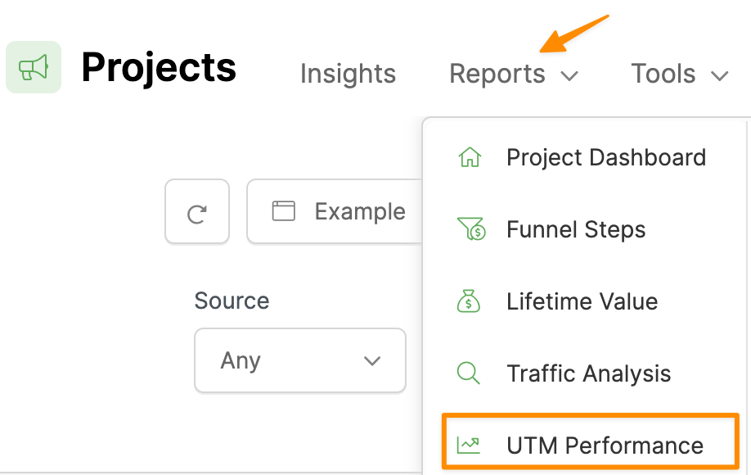Click the calendar icon beside Example
Screen dimensions: 751x475
(284, 211)
